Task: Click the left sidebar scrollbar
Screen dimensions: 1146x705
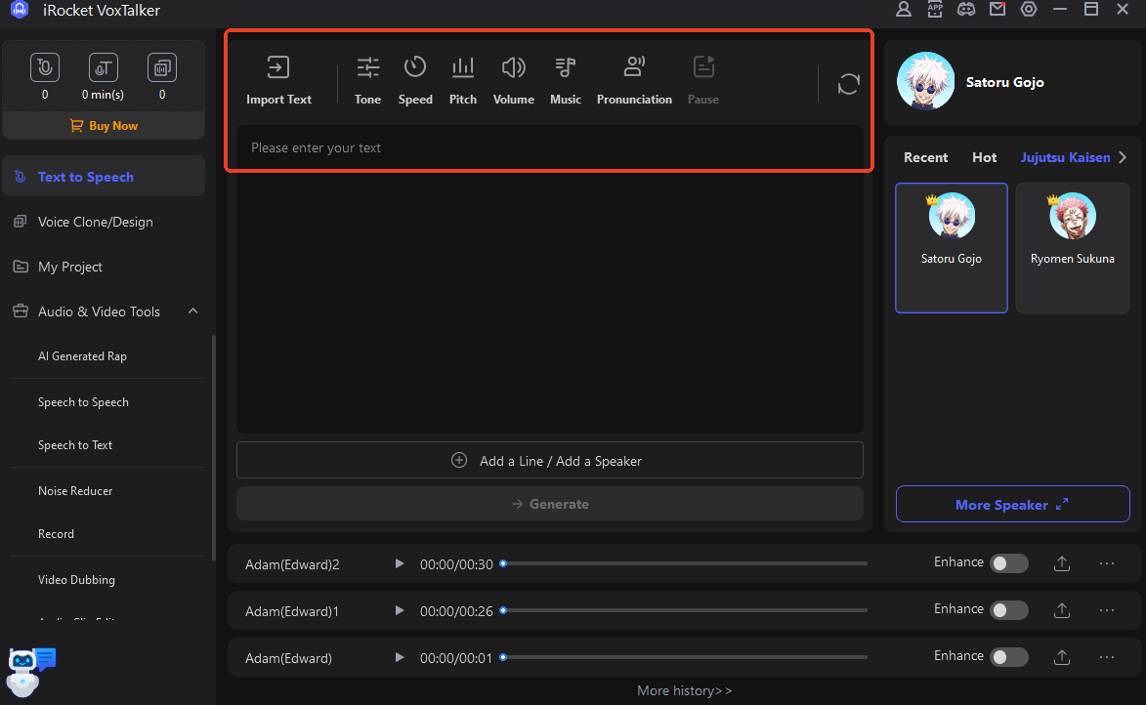Action: pyautogui.click(x=213, y=447)
